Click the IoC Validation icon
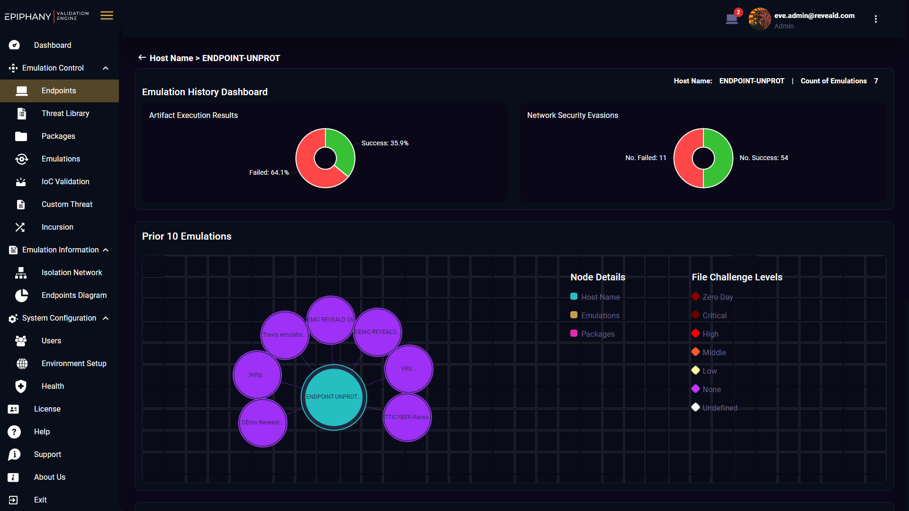Image resolution: width=909 pixels, height=511 pixels. (21, 182)
